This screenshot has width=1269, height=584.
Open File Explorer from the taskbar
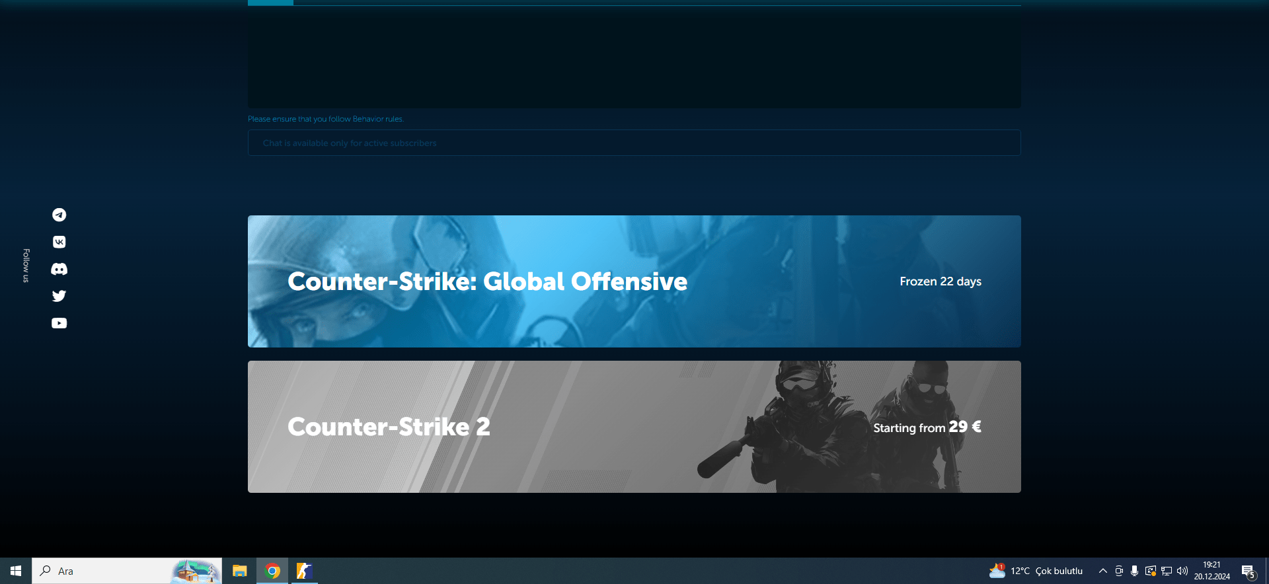click(x=239, y=571)
